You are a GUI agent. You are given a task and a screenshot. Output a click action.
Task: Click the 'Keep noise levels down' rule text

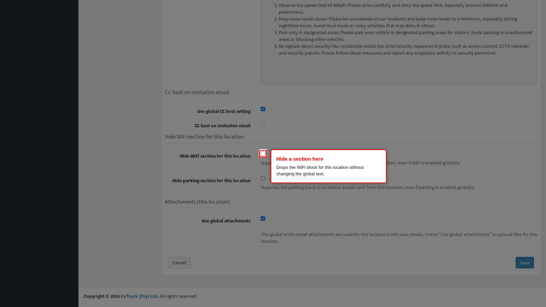[398, 22]
